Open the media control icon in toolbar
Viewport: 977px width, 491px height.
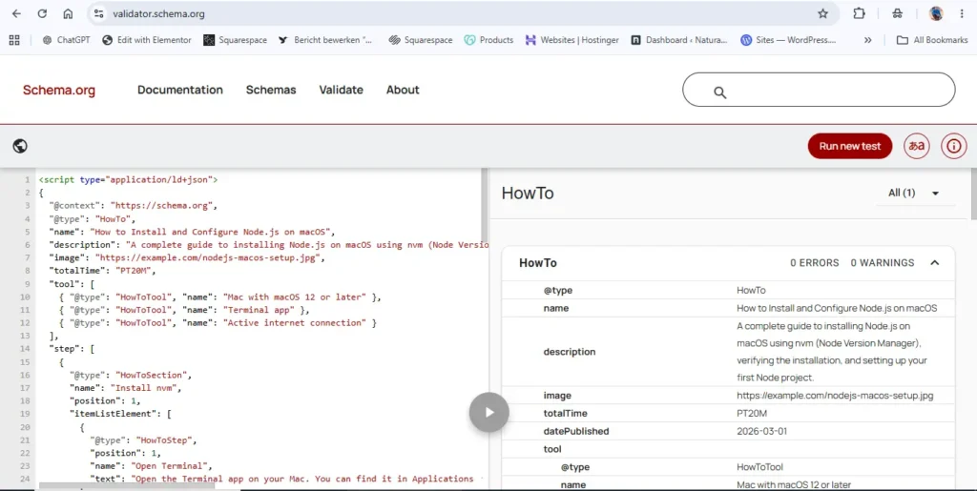[897, 13]
